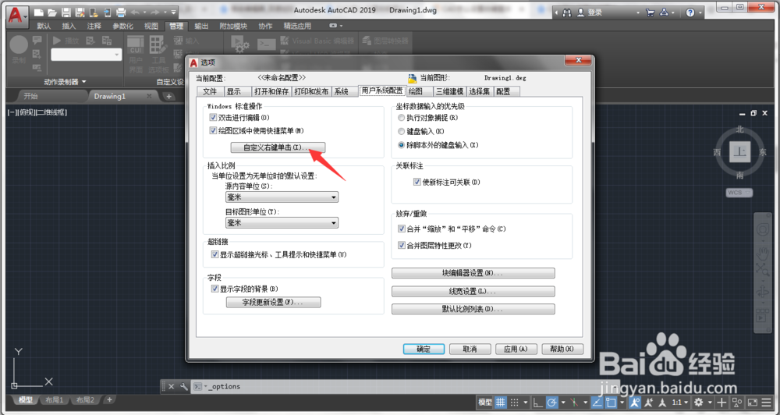Expand the Action Recorder panel title

click(65, 82)
